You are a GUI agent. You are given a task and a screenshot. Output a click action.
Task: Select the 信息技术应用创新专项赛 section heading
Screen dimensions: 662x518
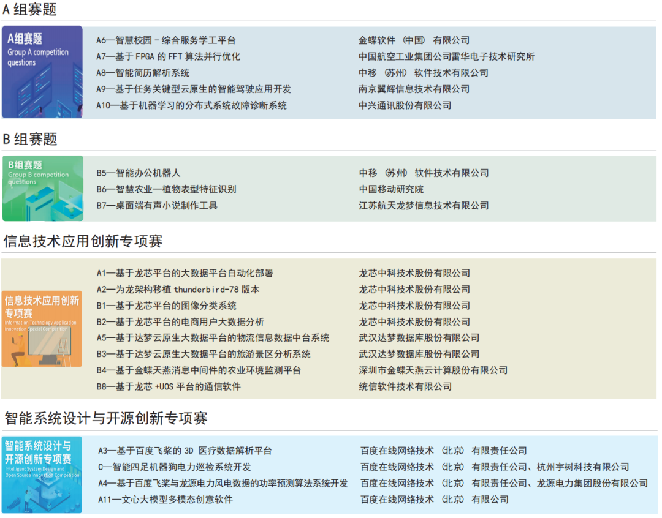(83, 241)
